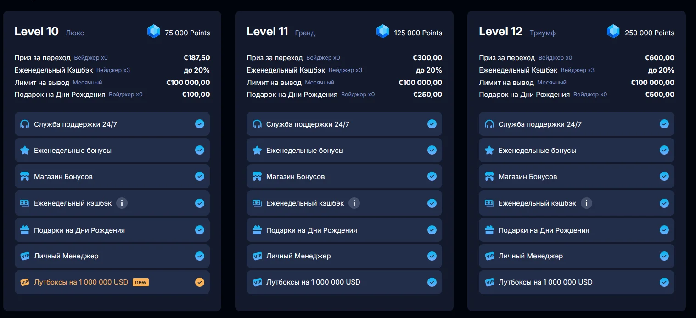Click checkmark for Магазин Бонусов in Level 12
The height and width of the screenshot is (318, 696).
[x=664, y=177]
